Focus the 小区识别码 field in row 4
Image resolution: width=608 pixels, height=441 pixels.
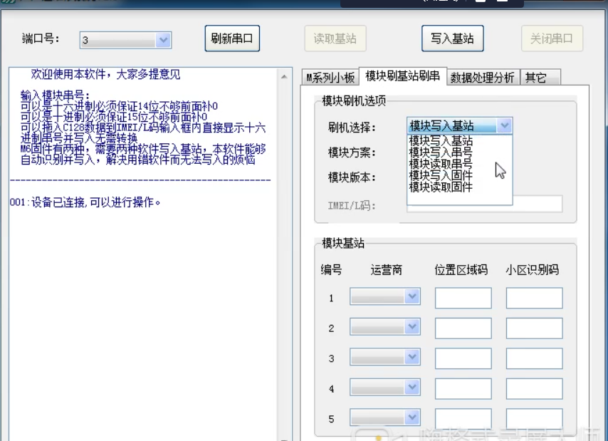[x=535, y=389]
